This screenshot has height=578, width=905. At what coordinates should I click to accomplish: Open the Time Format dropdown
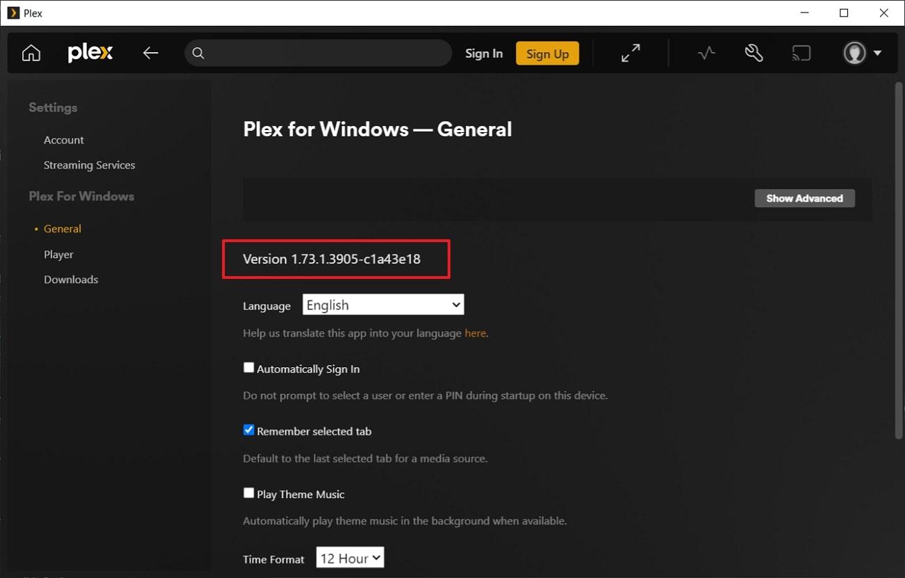coord(349,556)
